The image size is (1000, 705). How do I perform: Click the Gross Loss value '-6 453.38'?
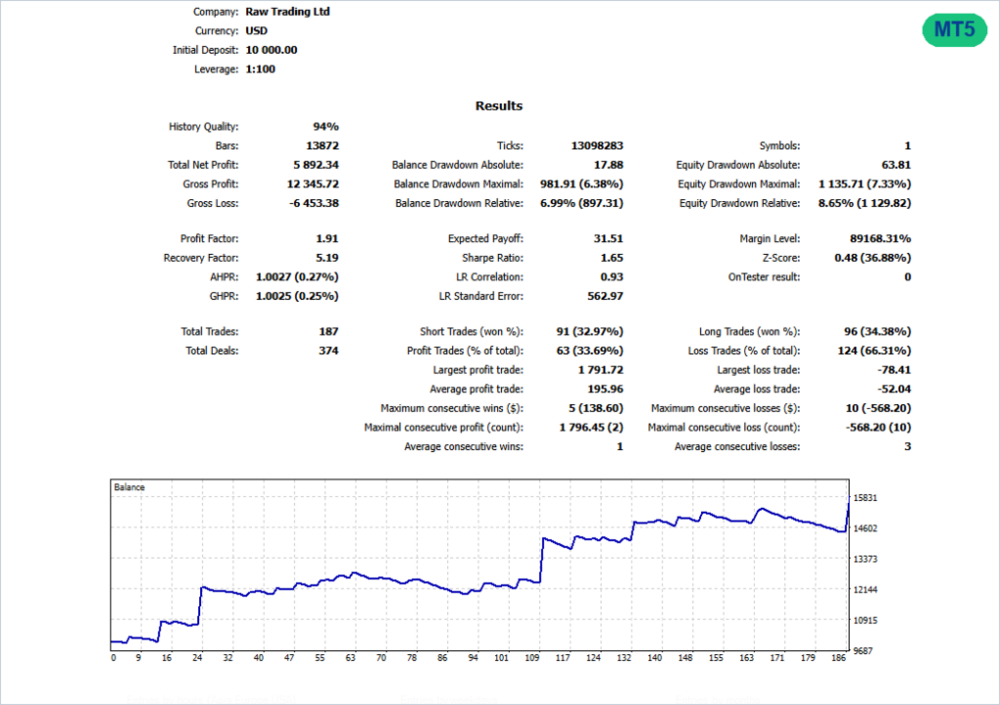click(x=313, y=203)
